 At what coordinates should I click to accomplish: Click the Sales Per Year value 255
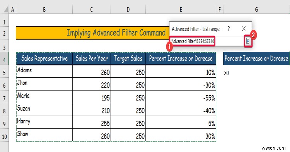coord(92,122)
